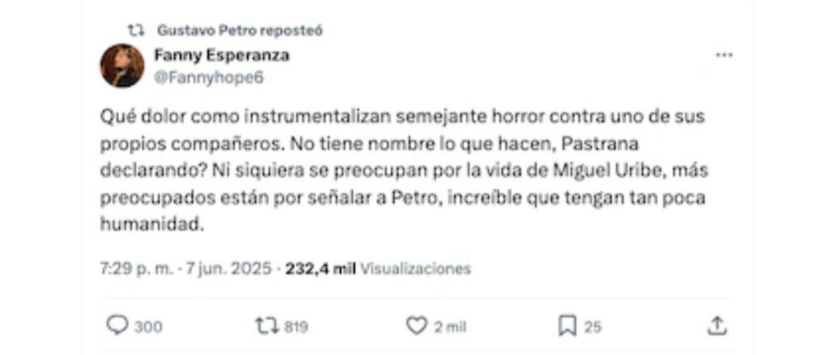Click the 819 reposts count
Screen dimensions: 829x355
pos(296,327)
